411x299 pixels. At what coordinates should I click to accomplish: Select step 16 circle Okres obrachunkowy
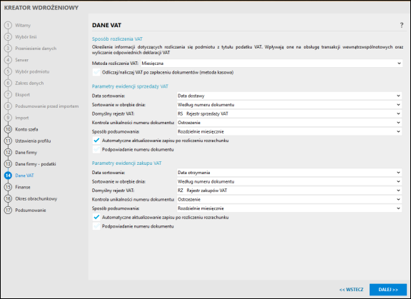pos(8,198)
